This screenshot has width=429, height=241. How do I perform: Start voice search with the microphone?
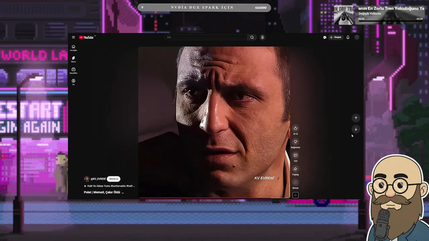[x=262, y=37]
